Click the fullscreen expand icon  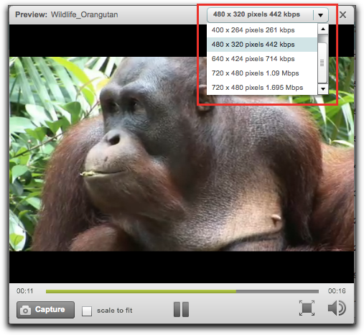coord(307,308)
